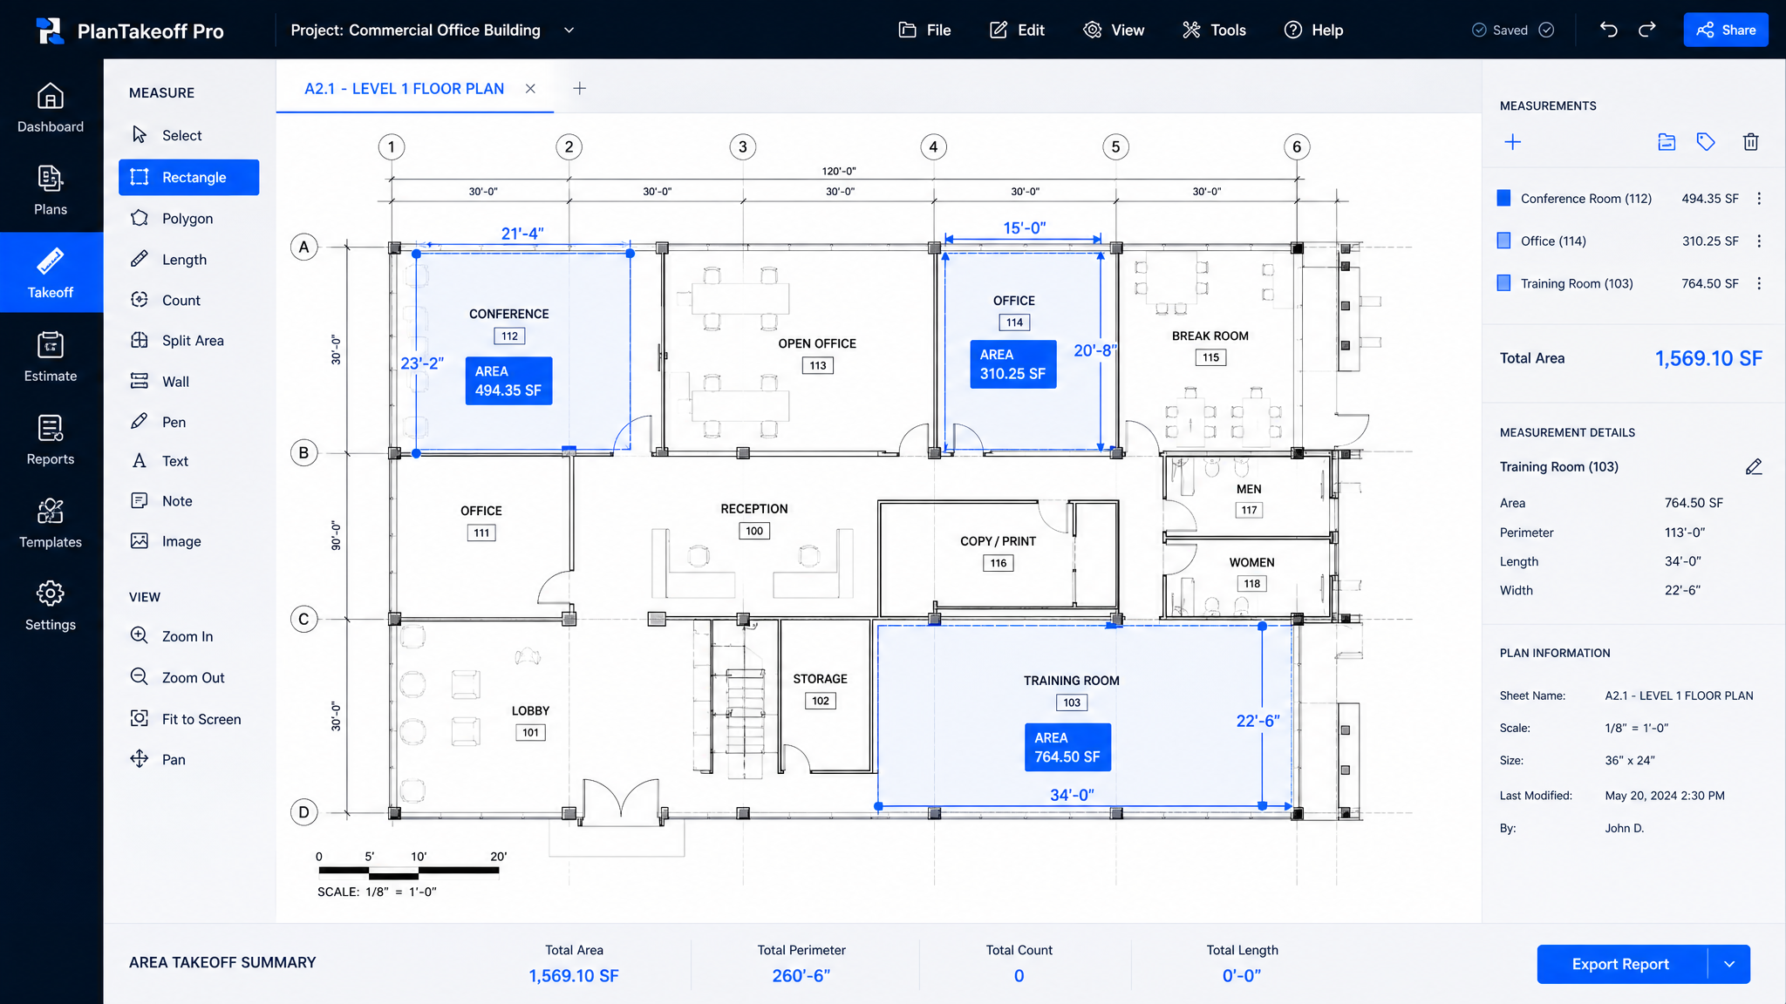The height and width of the screenshot is (1004, 1786).
Task: Click Training Room (103) color swatch
Action: pos(1503,283)
